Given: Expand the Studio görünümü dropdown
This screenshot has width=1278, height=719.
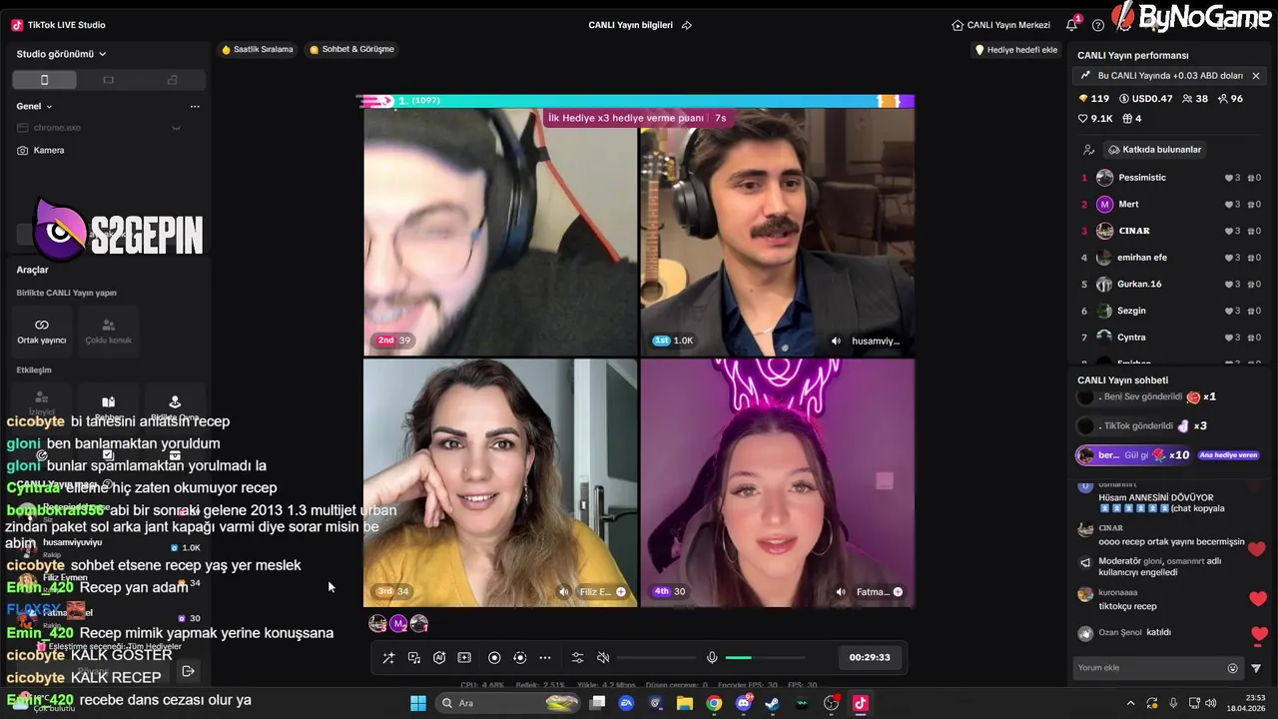Looking at the screenshot, I should coord(61,54).
